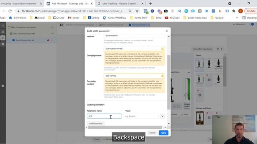Click the IQ extension icon

pyautogui.click(x=179, y=11)
